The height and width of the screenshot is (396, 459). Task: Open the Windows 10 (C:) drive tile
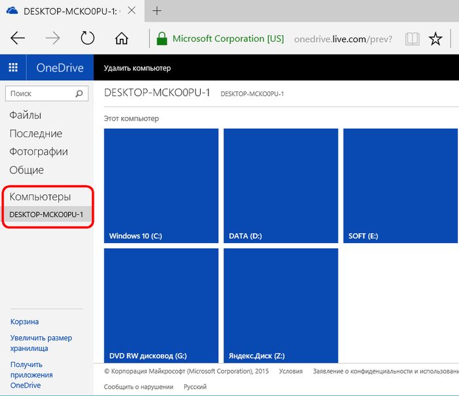pos(161,186)
